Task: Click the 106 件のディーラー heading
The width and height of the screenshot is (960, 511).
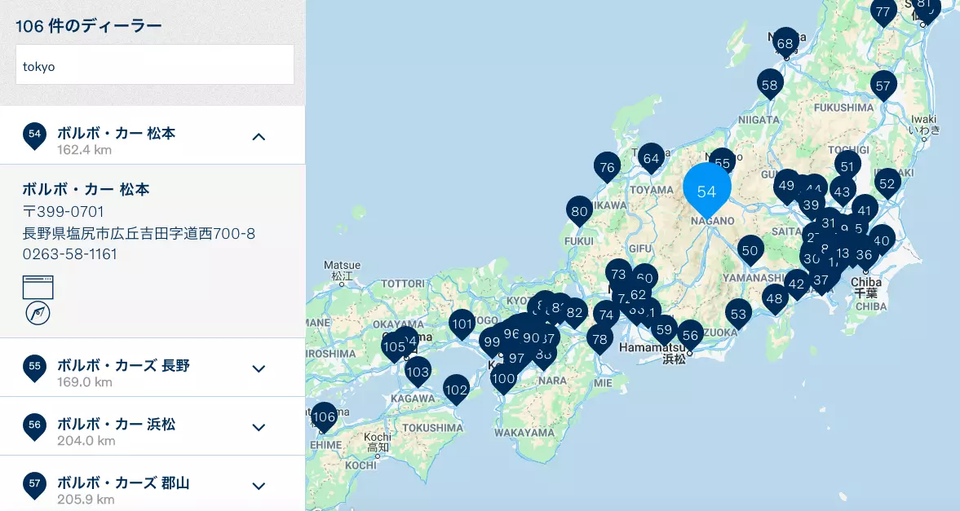Action: click(x=89, y=26)
